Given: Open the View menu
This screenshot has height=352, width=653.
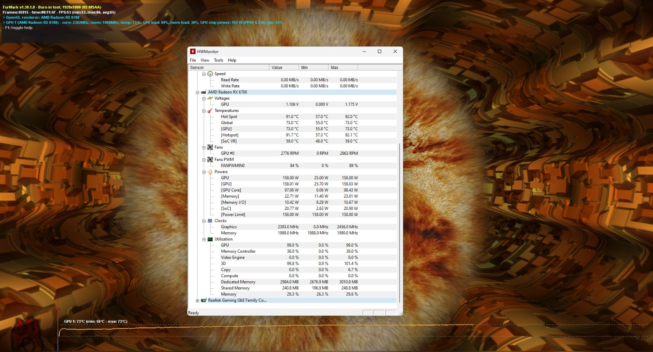Looking at the screenshot, I should point(205,60).
